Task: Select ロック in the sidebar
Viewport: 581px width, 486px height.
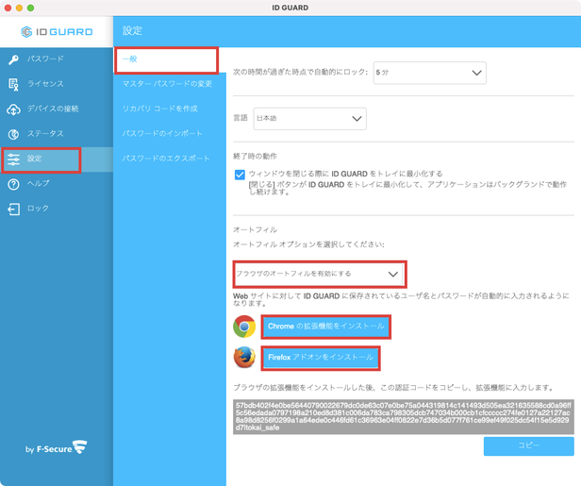Action: (x=57, y=209)
